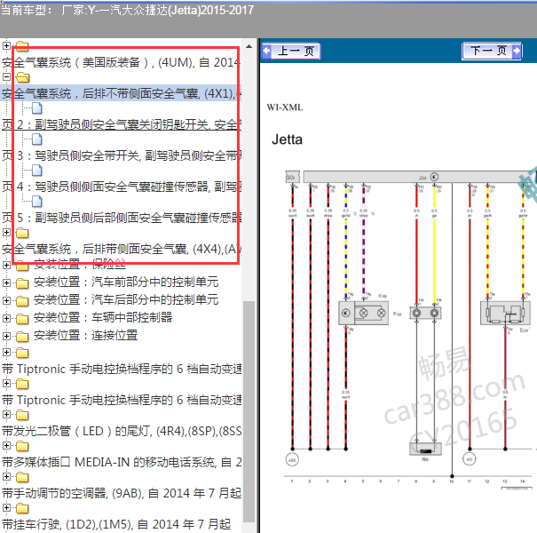Select 带挂车行驶 (1D2),(1M5) row
Image resolution: width=537 pixels, height=533 pixels.
coord(116,525)
